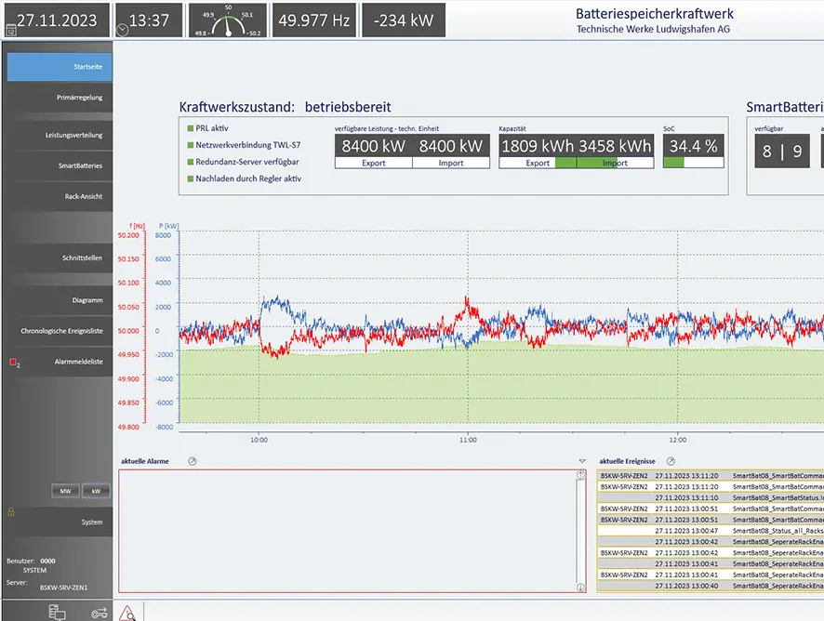The image size is (824, 621).
Task: Click the scroll-down arrow in alarm list
Action: coord(580,588)
